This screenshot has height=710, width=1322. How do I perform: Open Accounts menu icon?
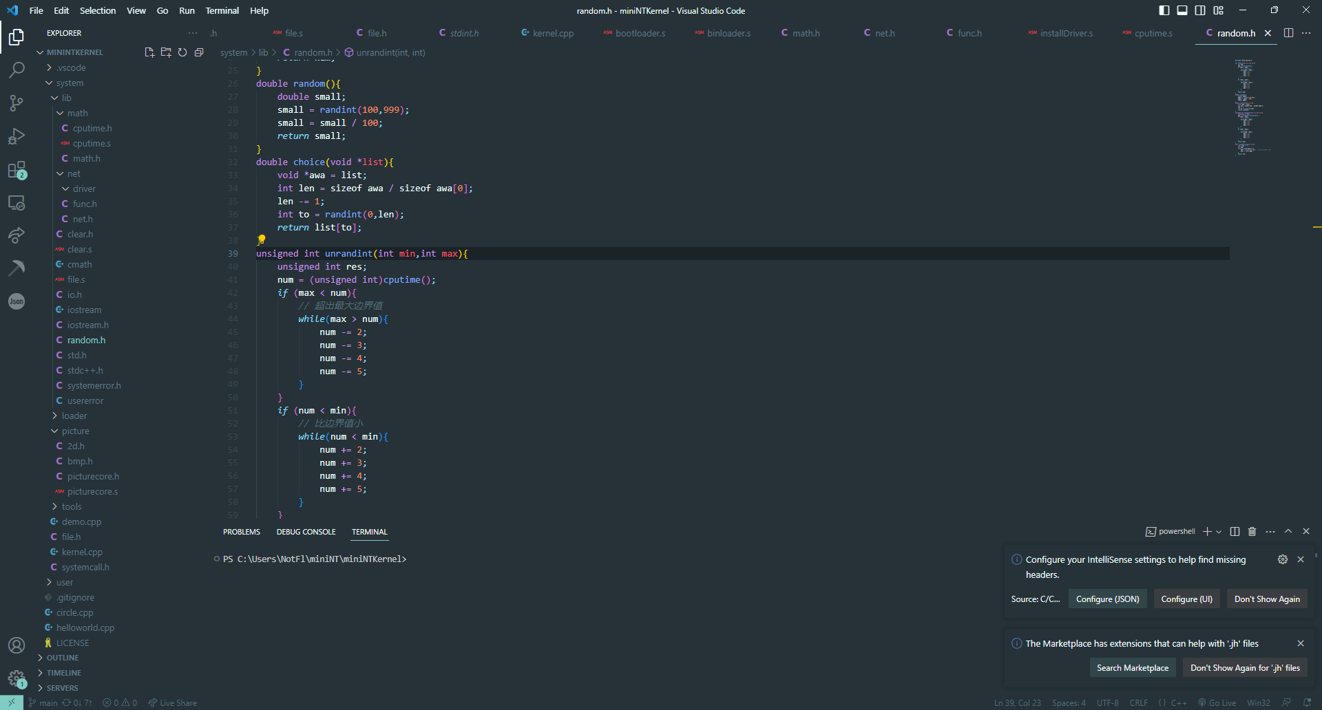point(17,645)
